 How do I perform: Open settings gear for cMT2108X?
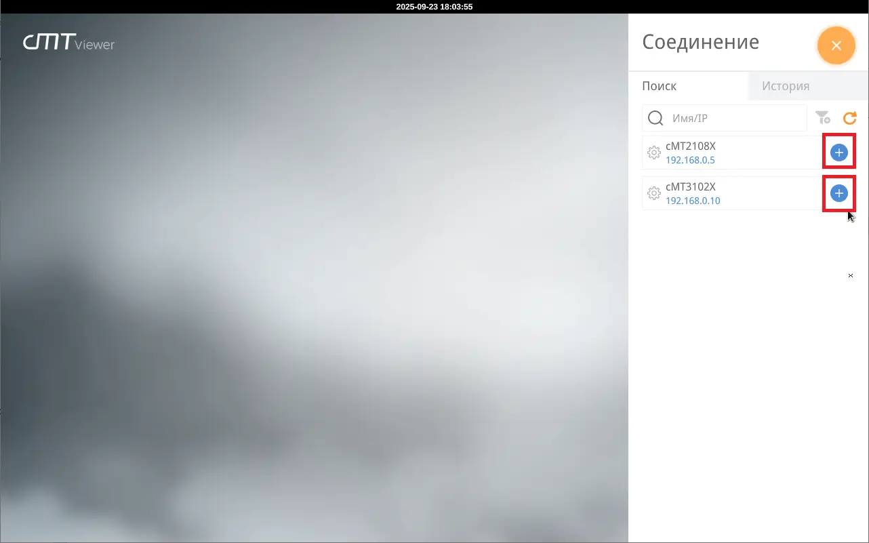(654, 153)
